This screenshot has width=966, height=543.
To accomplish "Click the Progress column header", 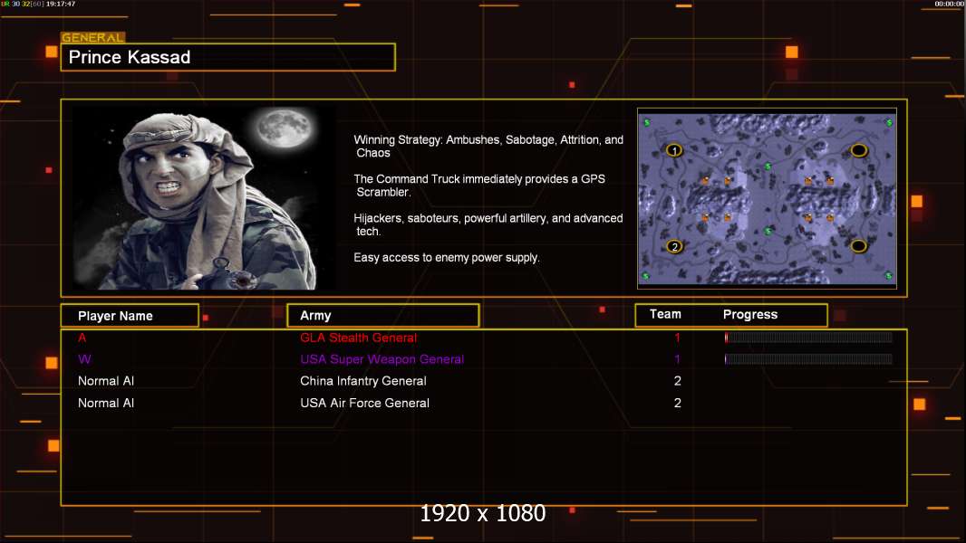I will [749, 315].
